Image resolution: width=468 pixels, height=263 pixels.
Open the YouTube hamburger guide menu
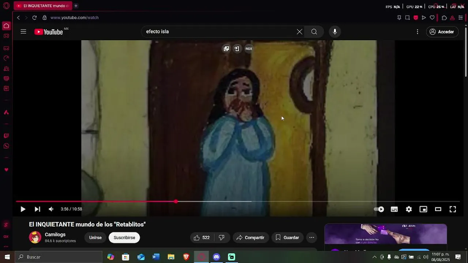[23, 32]
